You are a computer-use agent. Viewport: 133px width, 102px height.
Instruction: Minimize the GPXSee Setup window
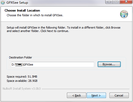click(x=109, y=2)
